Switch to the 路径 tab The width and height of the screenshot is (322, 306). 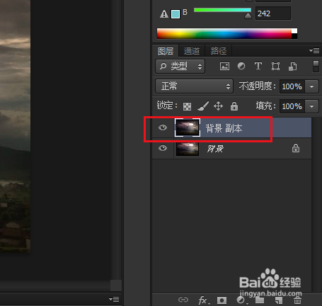(219, 51)
